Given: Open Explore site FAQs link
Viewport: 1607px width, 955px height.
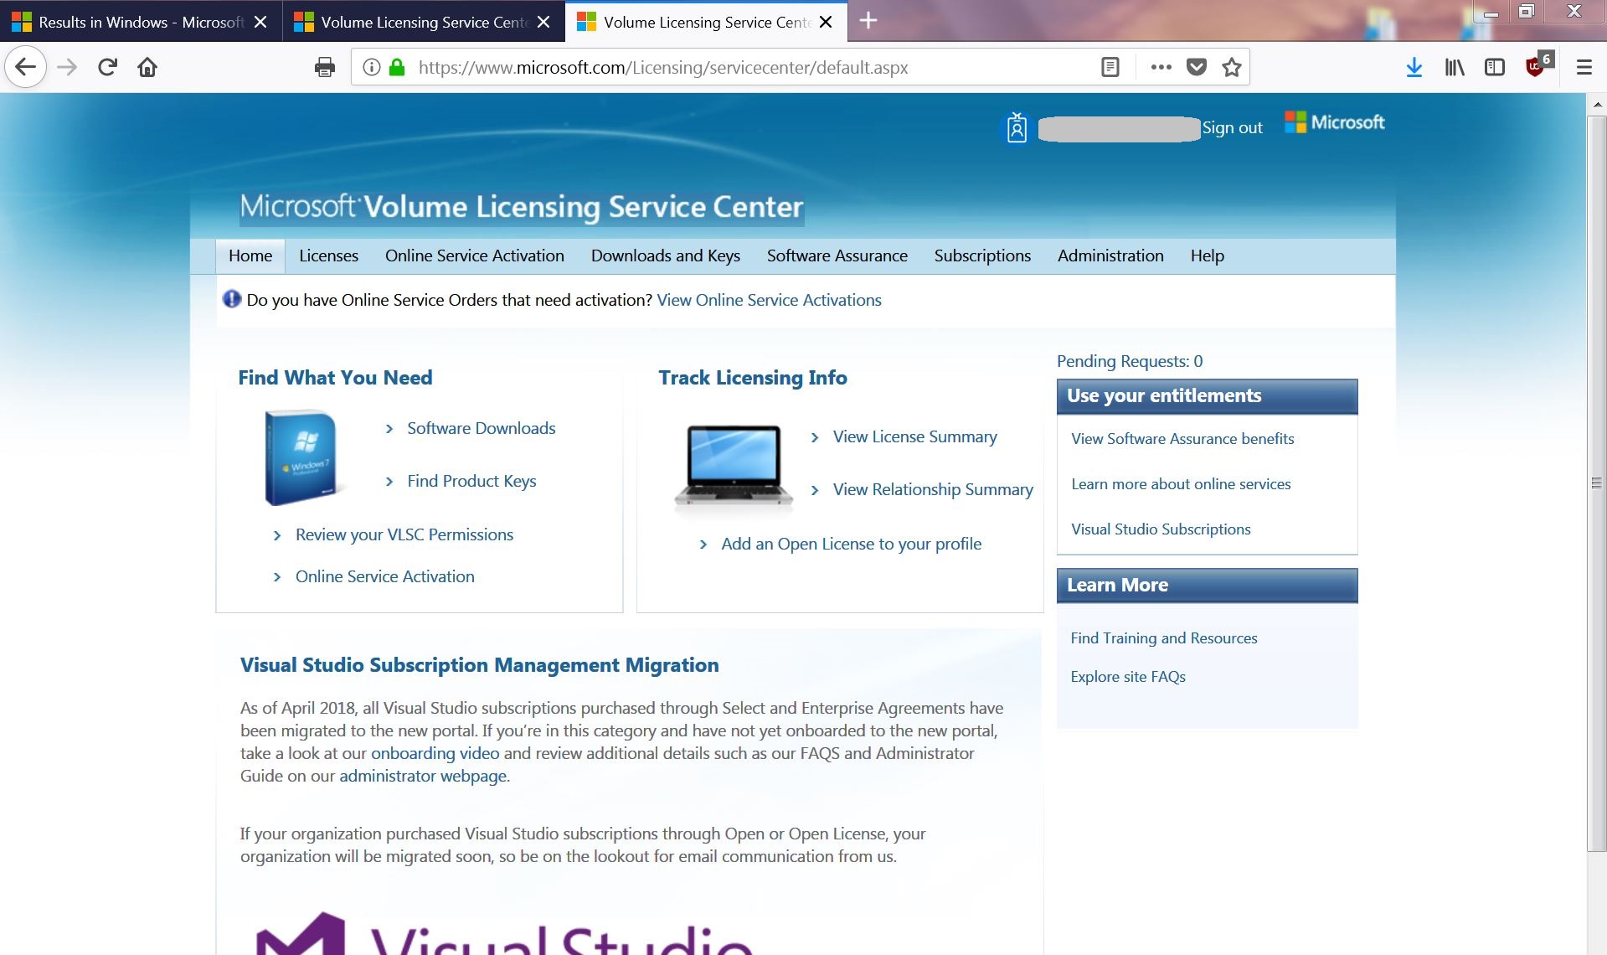Looking at the screenshot, I should click(x=1128, y=676).
